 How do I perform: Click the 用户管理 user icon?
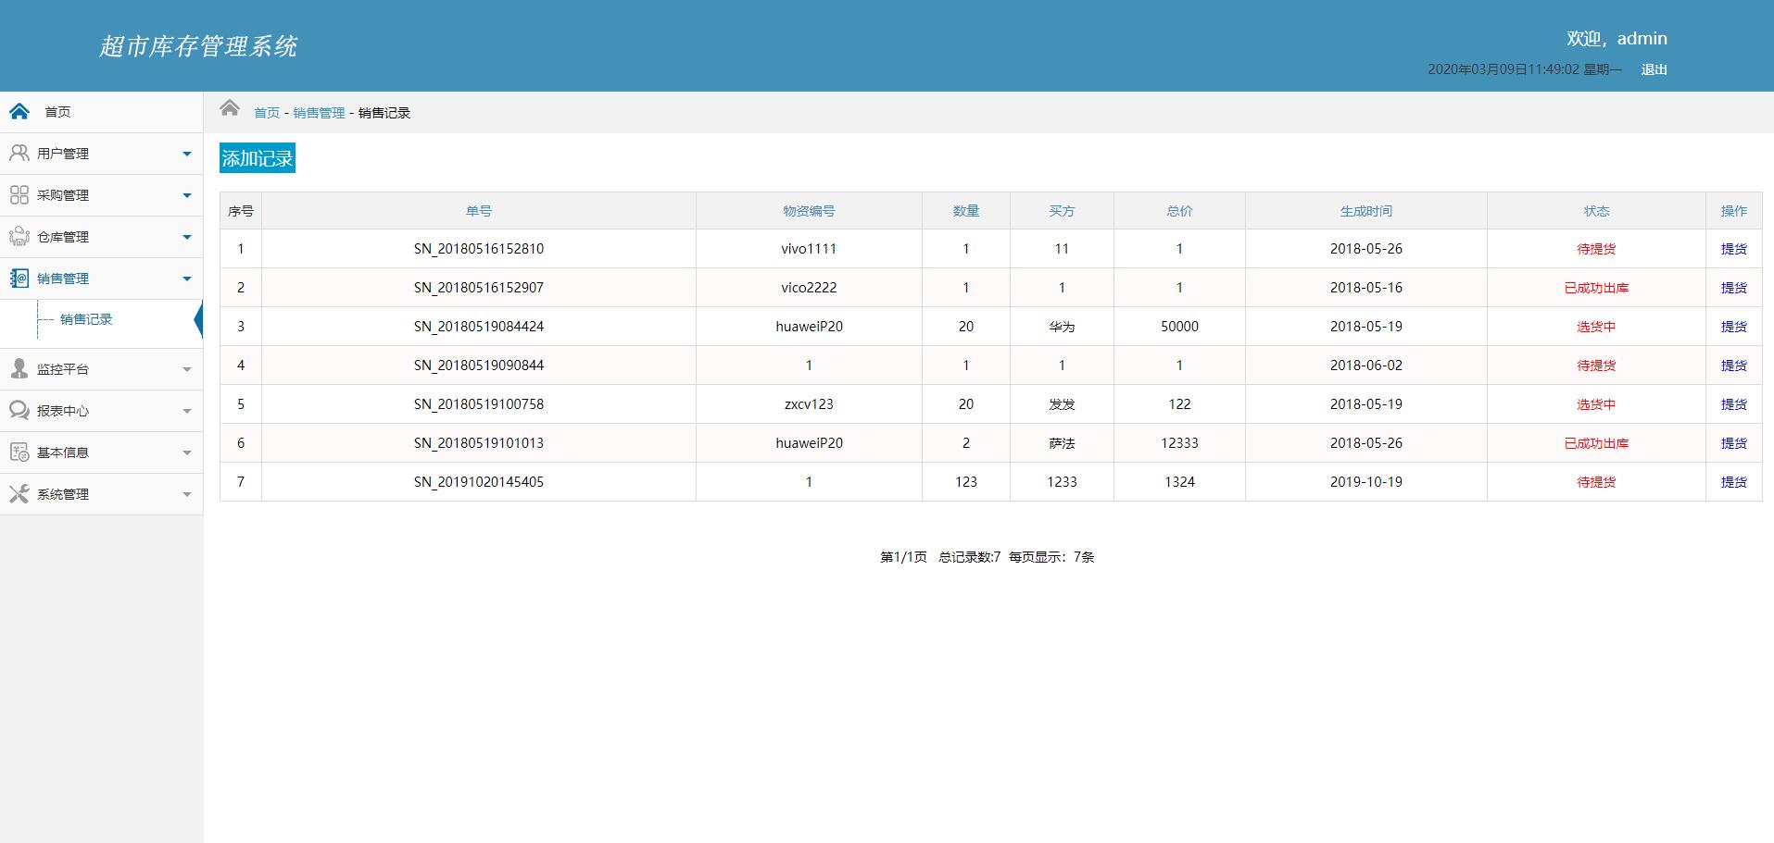point(19,154)
